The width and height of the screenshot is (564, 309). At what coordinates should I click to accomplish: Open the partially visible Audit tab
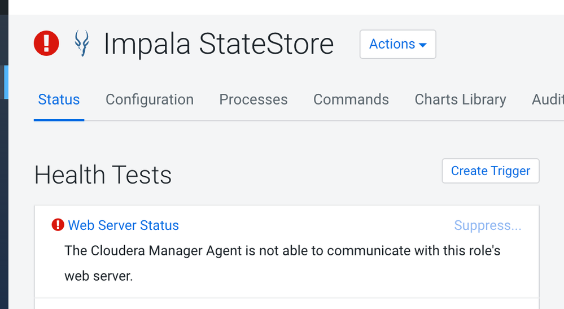click(548, 99)
